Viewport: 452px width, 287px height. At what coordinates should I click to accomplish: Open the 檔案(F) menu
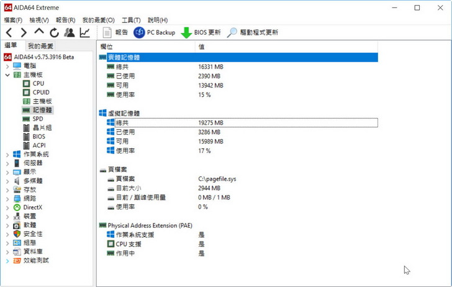[x=14, y=20]
